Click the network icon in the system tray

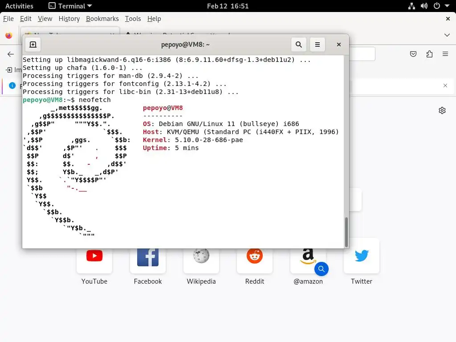coord(411,6)
